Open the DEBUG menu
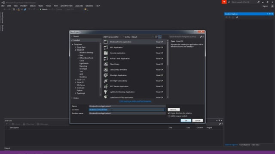Viewport: 275px width, 154px height. tap(33, 6)
